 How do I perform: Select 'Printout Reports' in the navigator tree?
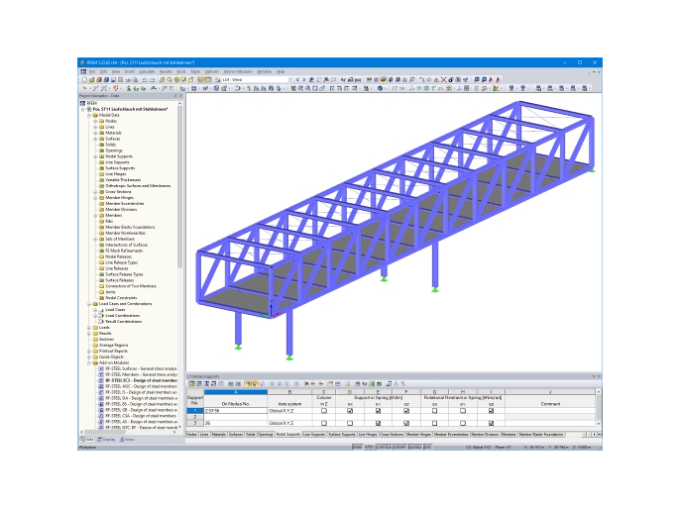[x=113, y=352]
